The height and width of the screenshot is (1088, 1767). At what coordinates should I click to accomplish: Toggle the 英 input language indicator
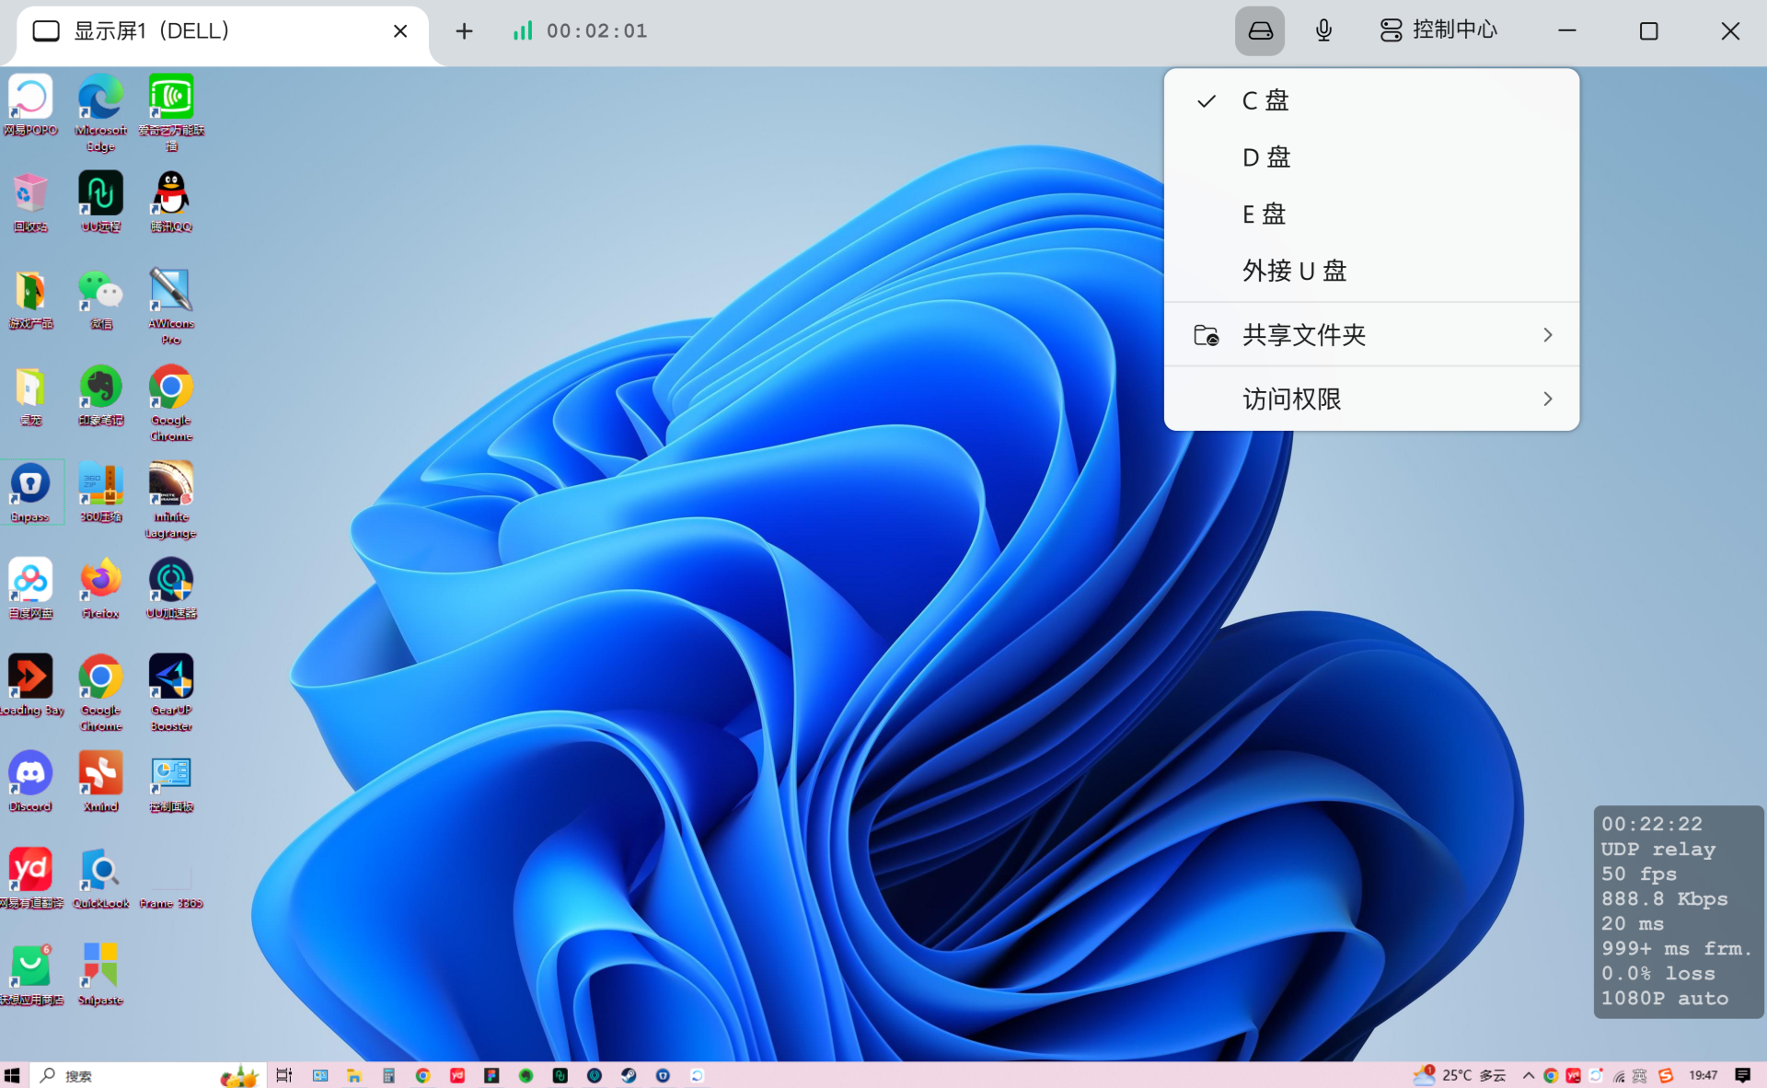click(1640, 1075)
